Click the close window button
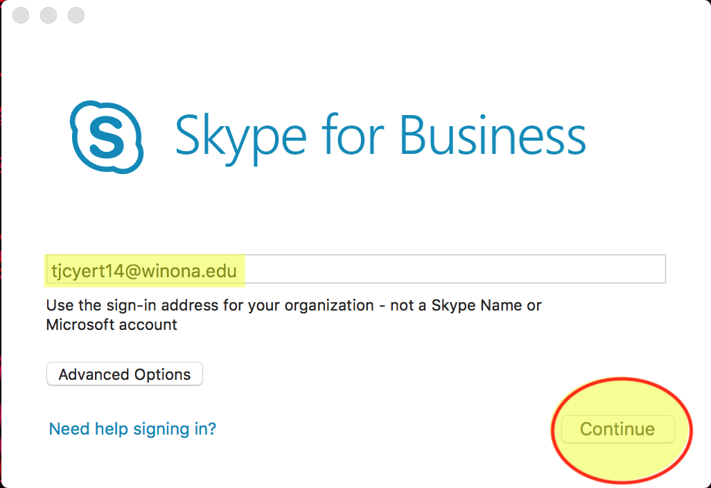This screenshot has height=488, width=711. click(x=21, y=15)
